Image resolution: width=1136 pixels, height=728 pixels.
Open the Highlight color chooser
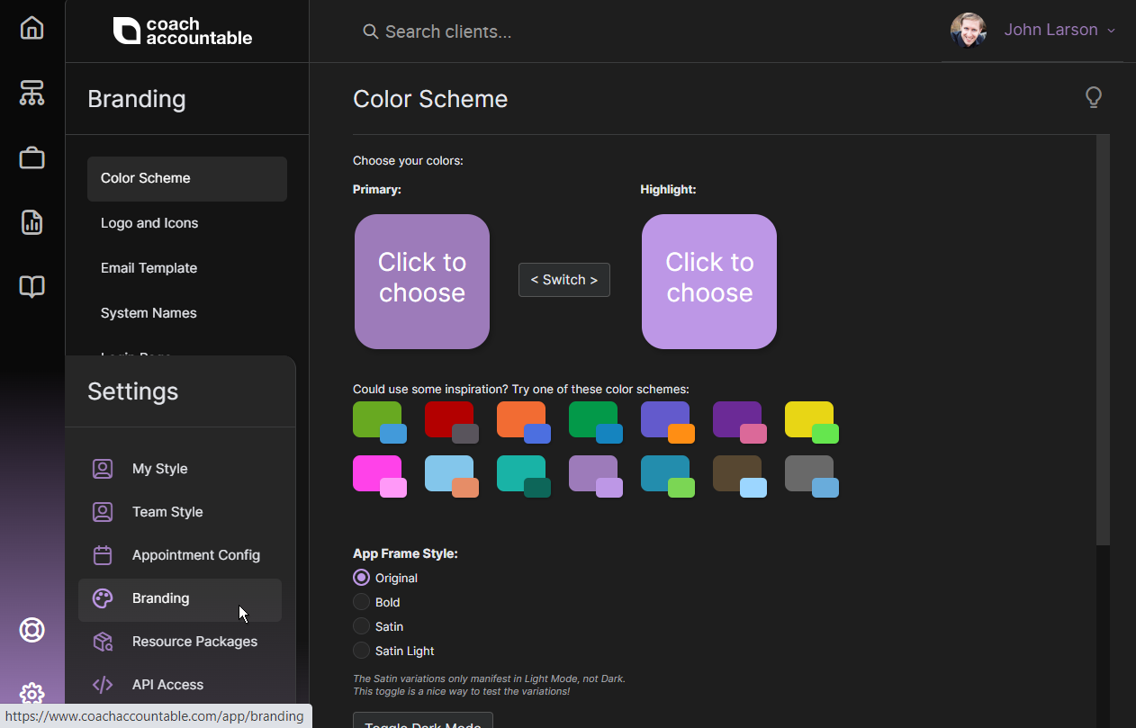pos(708,281)
